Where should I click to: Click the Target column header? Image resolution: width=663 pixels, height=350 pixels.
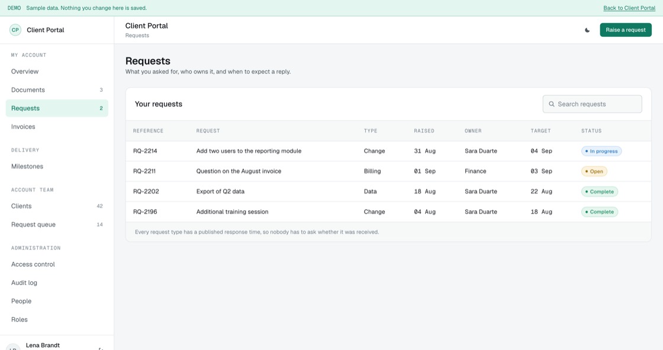(541, 131)
